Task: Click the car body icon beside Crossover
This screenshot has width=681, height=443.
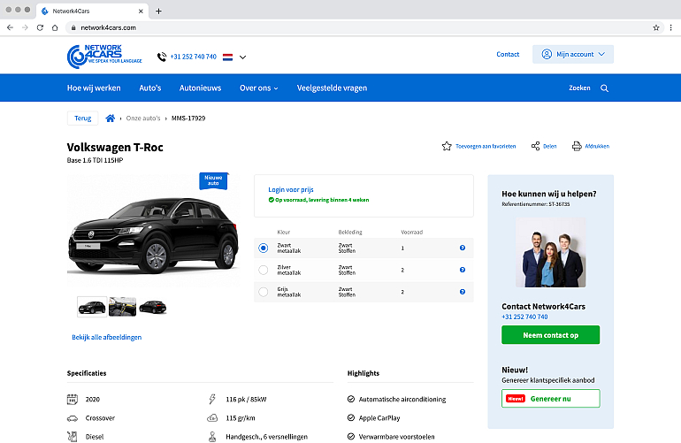Action: 73,418
